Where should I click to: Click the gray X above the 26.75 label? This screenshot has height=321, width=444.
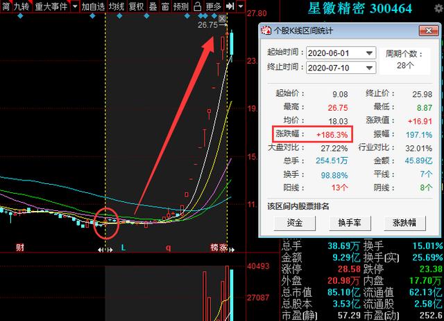[x=222, y=19]
